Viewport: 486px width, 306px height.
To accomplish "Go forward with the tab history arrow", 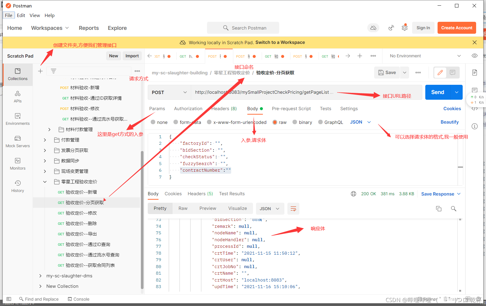I will [x=348, y=56].
